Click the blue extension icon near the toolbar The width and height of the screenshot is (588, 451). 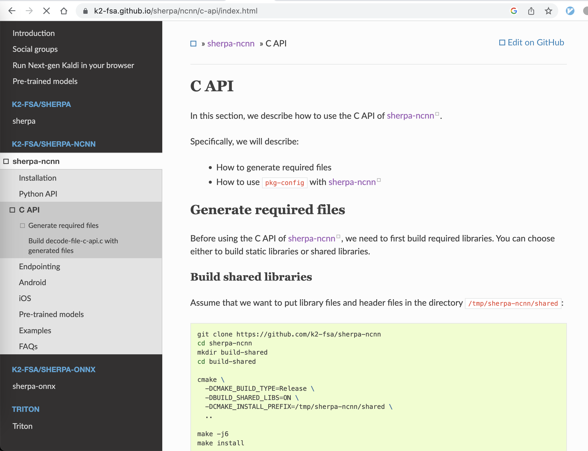570,11
